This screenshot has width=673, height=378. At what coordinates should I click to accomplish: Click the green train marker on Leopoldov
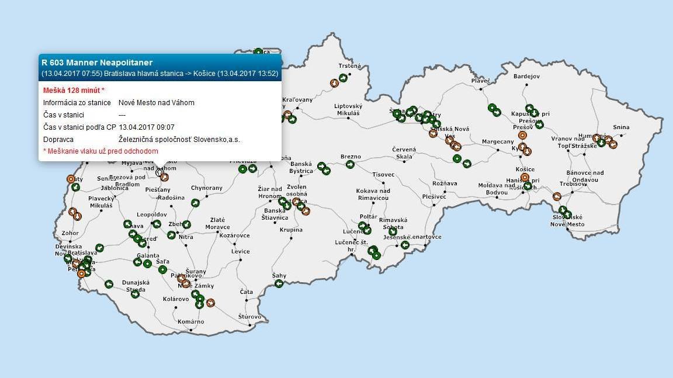pyautogui.click(x=157, y=224)
